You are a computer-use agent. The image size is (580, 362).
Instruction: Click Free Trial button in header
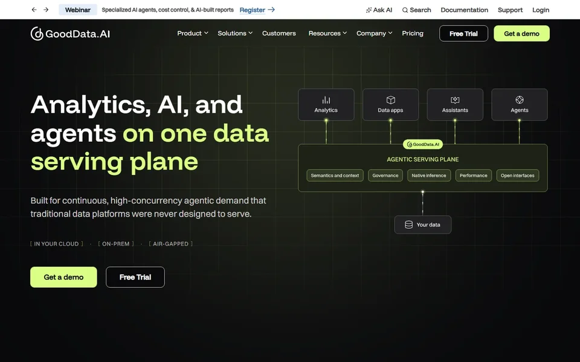click(x=463, y=34)
